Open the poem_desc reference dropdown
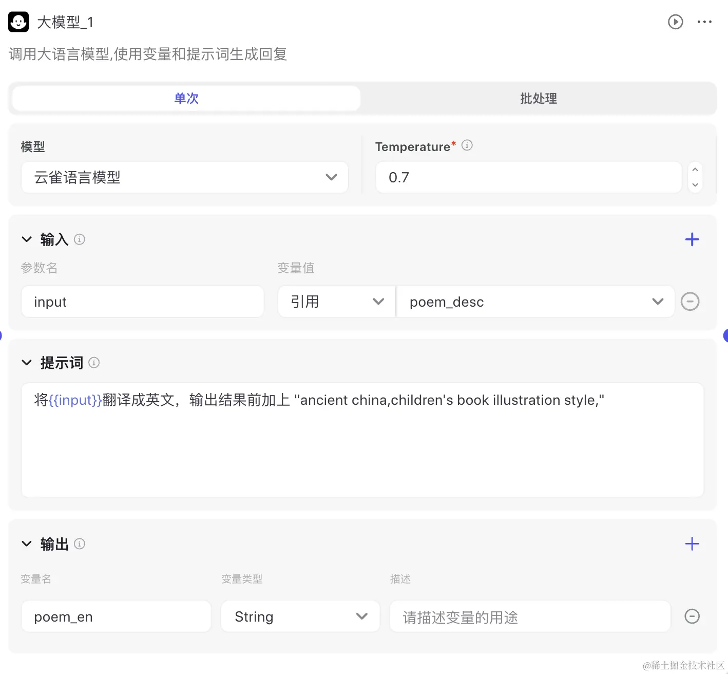 [535, 302]
